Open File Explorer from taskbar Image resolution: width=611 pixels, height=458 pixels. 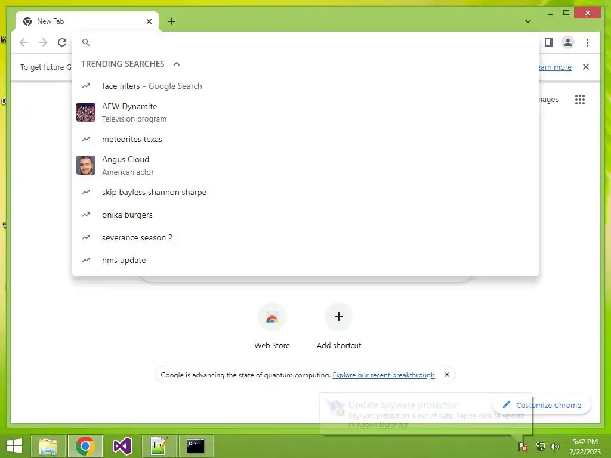(x=48, y=446)
